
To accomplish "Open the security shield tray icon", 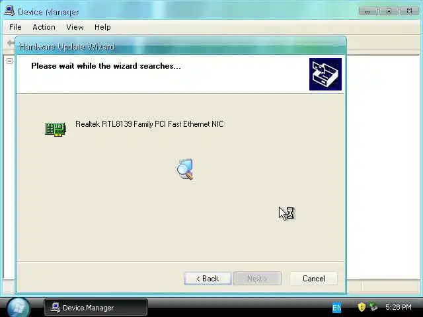I will click(362, 307).
